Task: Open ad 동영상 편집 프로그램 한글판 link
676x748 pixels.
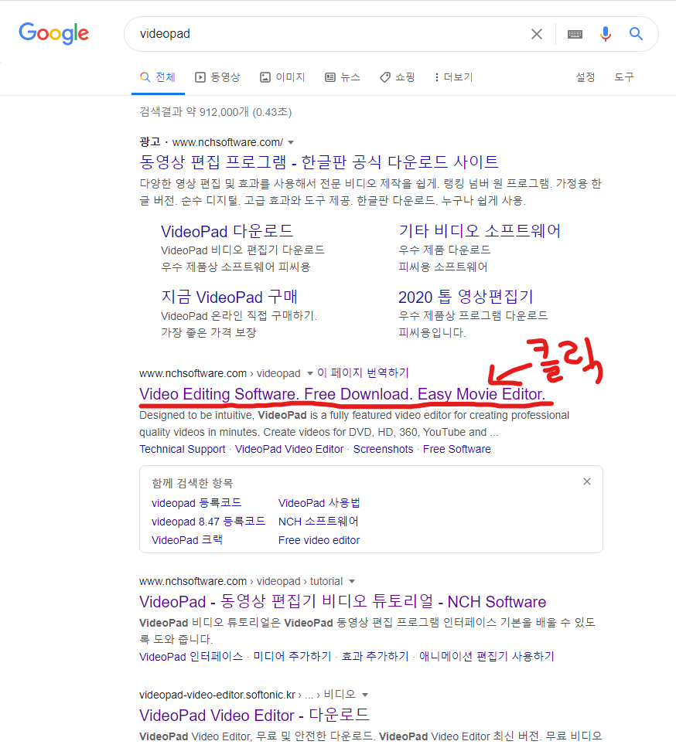Action: (319, 162)
